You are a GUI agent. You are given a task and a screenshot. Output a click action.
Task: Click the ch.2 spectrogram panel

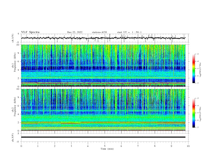(x=103, y=110)
